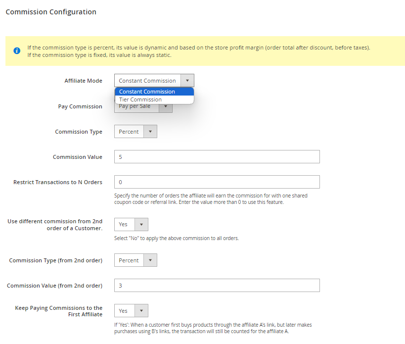Screen dimensions: 405x344
Task: Open the different commission from 2nd order dropdown
Action: tap(131, 224)
